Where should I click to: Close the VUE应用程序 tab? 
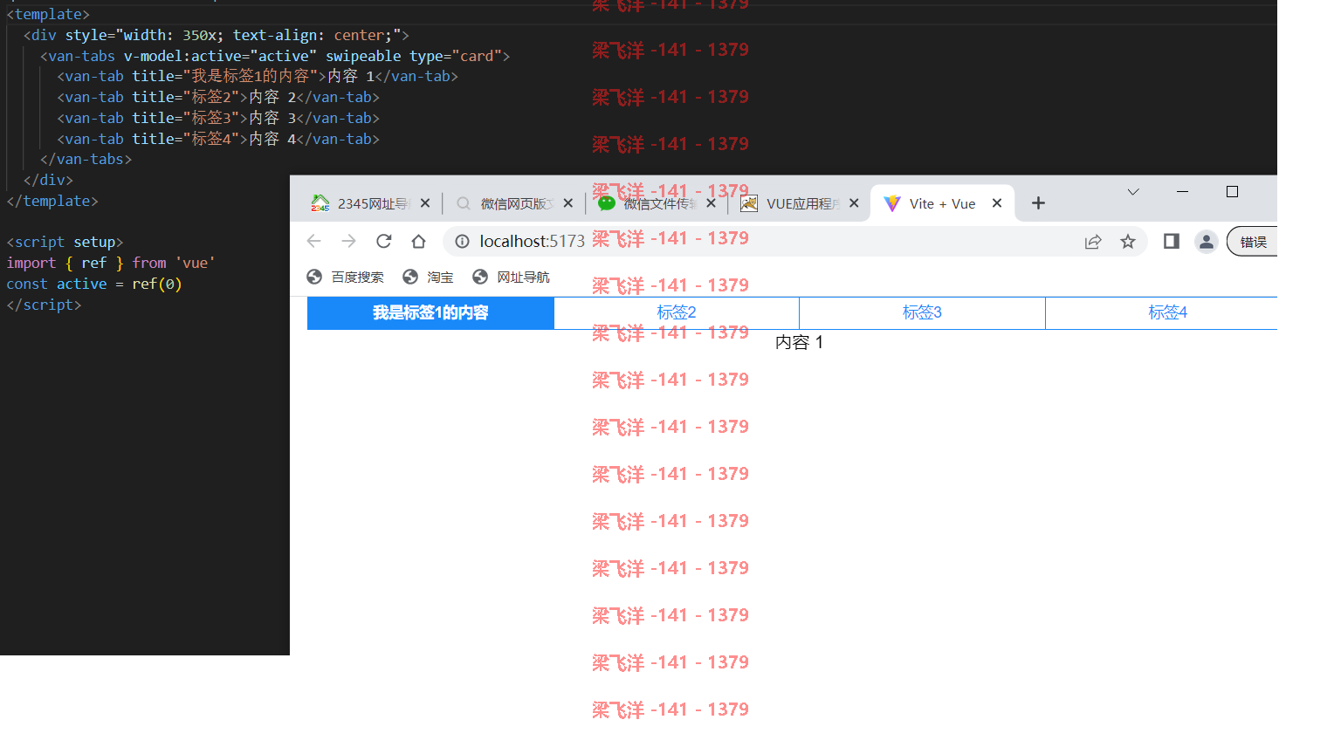pyautogui.click(x=854, y=203)
